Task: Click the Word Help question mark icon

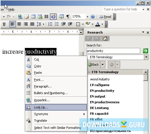Action: tap(93, 17)
